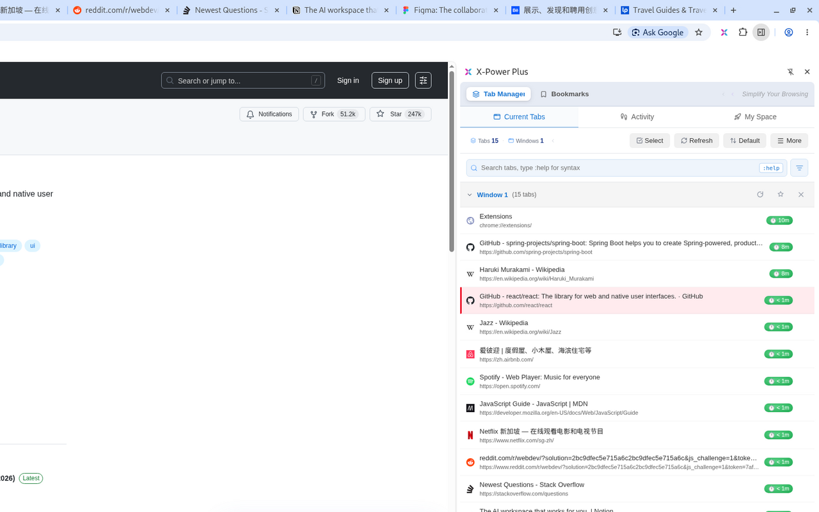Click the :help syntax badge
The height and width of the screenshot is (512, 819).
tap(770, 168)
